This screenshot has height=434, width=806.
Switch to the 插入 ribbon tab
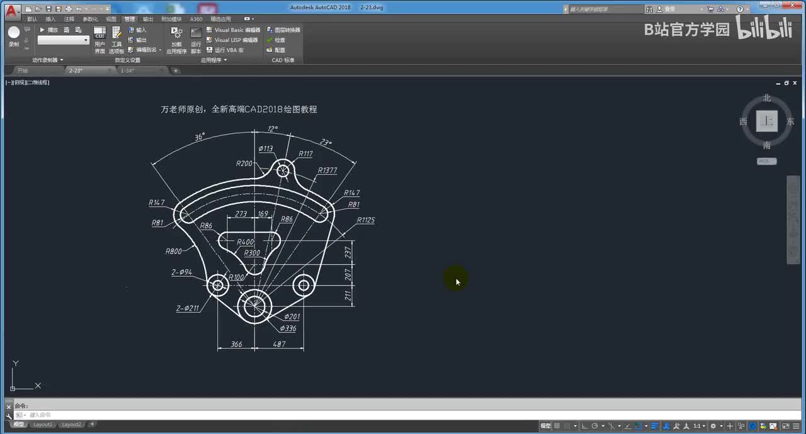50,19
